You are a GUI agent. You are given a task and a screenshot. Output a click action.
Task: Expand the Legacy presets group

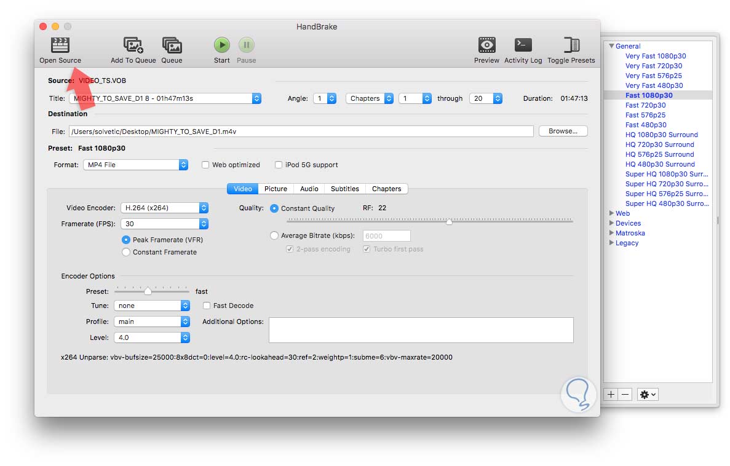(611, 242)
